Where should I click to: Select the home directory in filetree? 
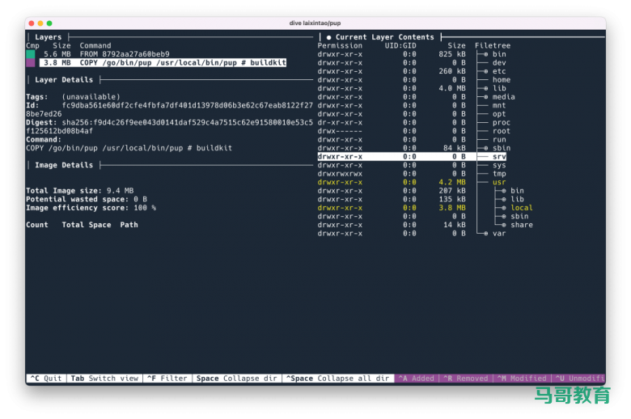click(x=502, y=80)
